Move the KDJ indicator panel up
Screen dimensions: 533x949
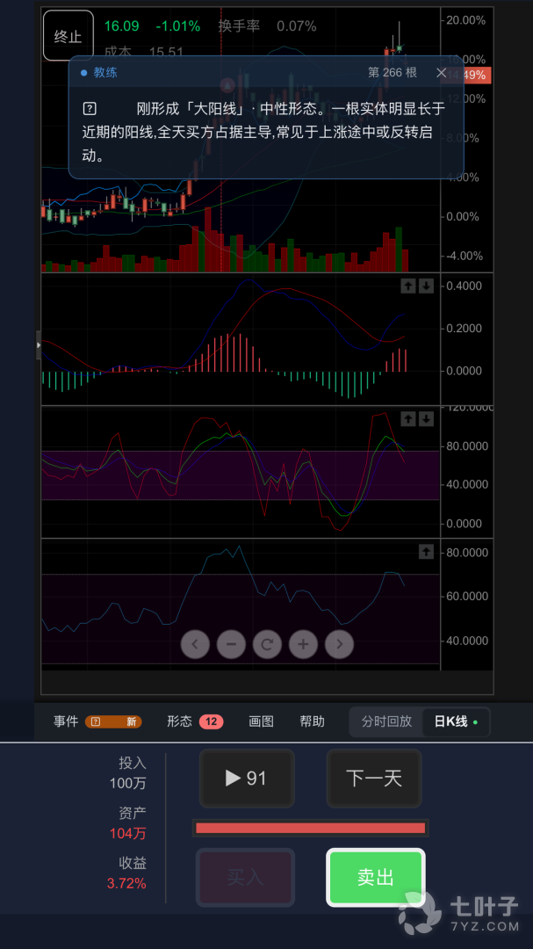[x=408, y=418]
